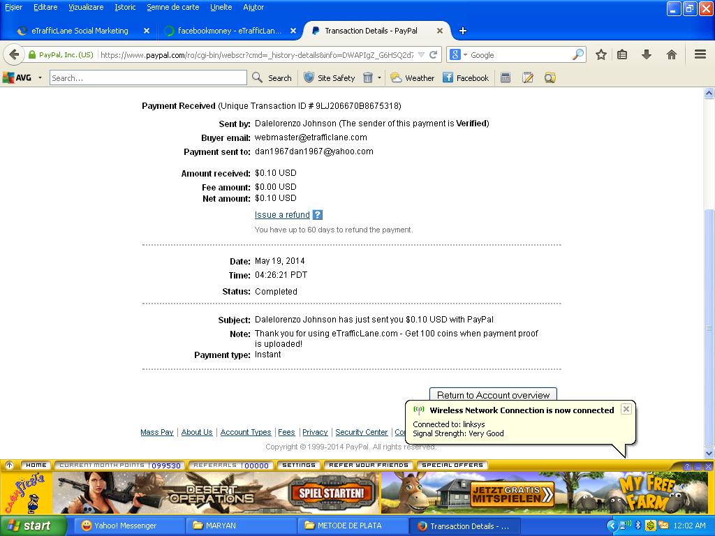This screenshot has width=715, height=536.
Task: Click the Desert Operations ad banner
Action: (x=216, y=492)
